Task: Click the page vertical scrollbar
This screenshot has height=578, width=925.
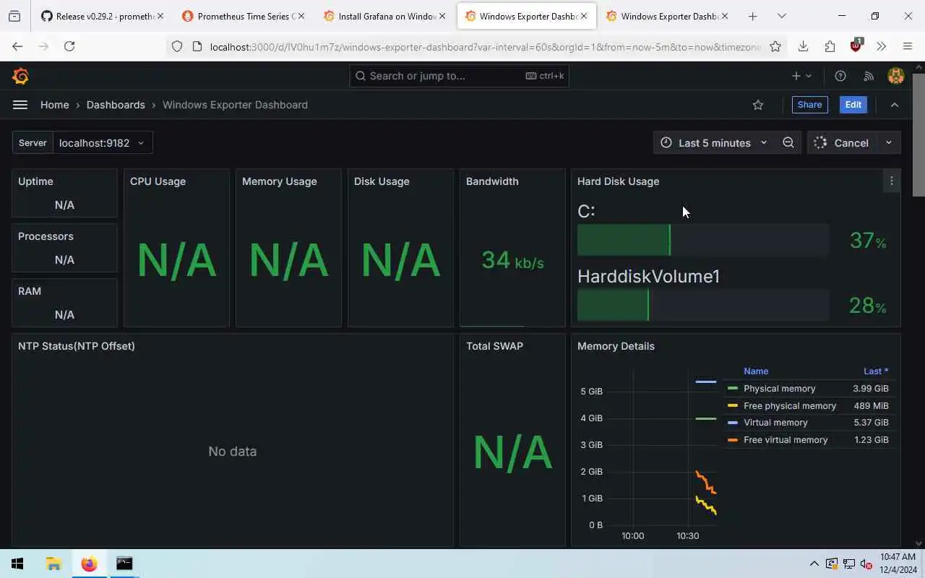Action: click(918, 134)
